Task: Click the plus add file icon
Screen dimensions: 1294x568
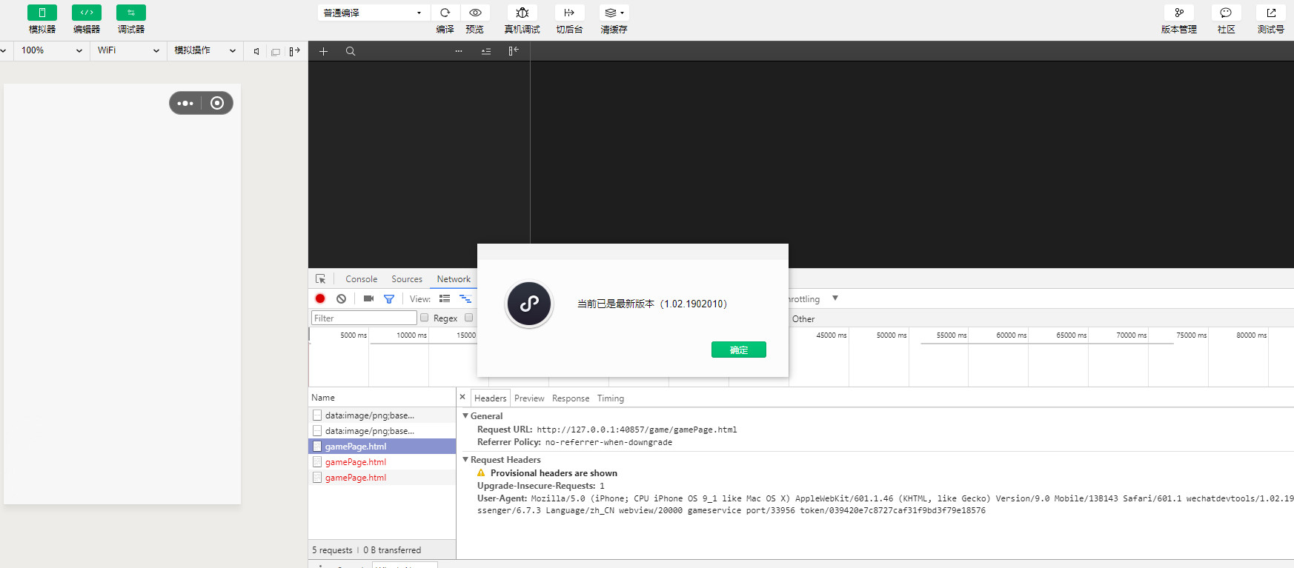Action: 323,51
